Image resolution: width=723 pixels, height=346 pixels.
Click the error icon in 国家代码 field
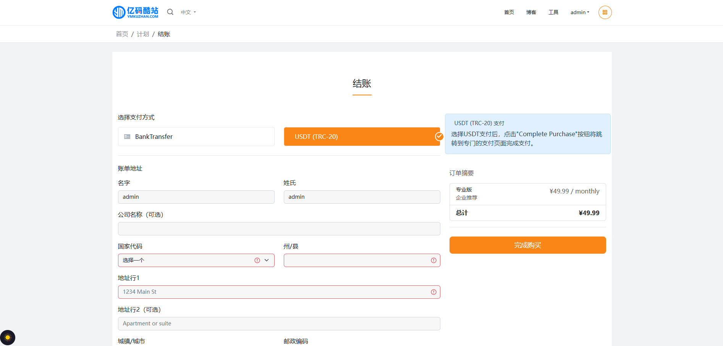pos(257,260)
